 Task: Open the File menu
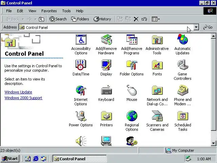[9, 11]
